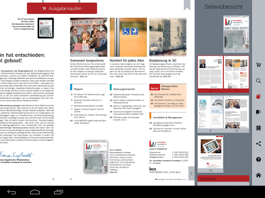Open help with question mark icon

point(258,159)
